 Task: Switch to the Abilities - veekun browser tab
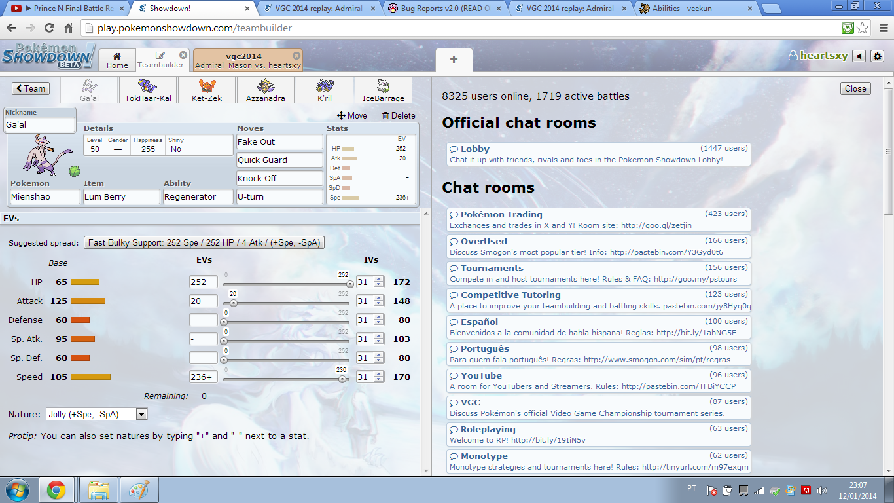click(696, 9)
